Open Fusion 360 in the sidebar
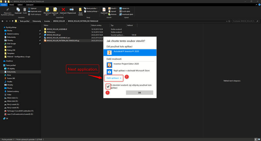This screenshot has height=141, width=261. tap(11, 78)
